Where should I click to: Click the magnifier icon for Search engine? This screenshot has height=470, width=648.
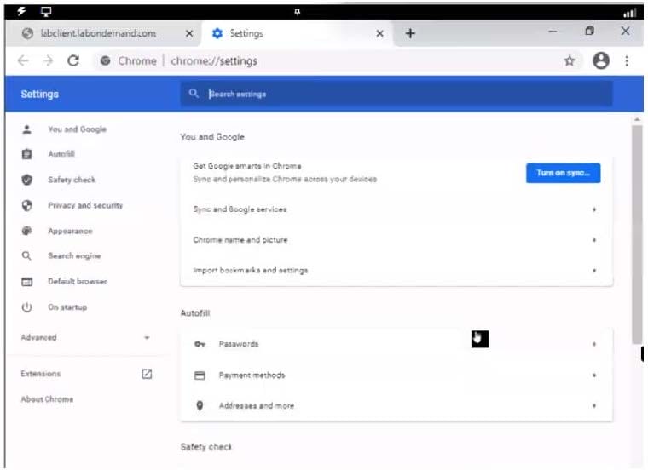[26, 255]
